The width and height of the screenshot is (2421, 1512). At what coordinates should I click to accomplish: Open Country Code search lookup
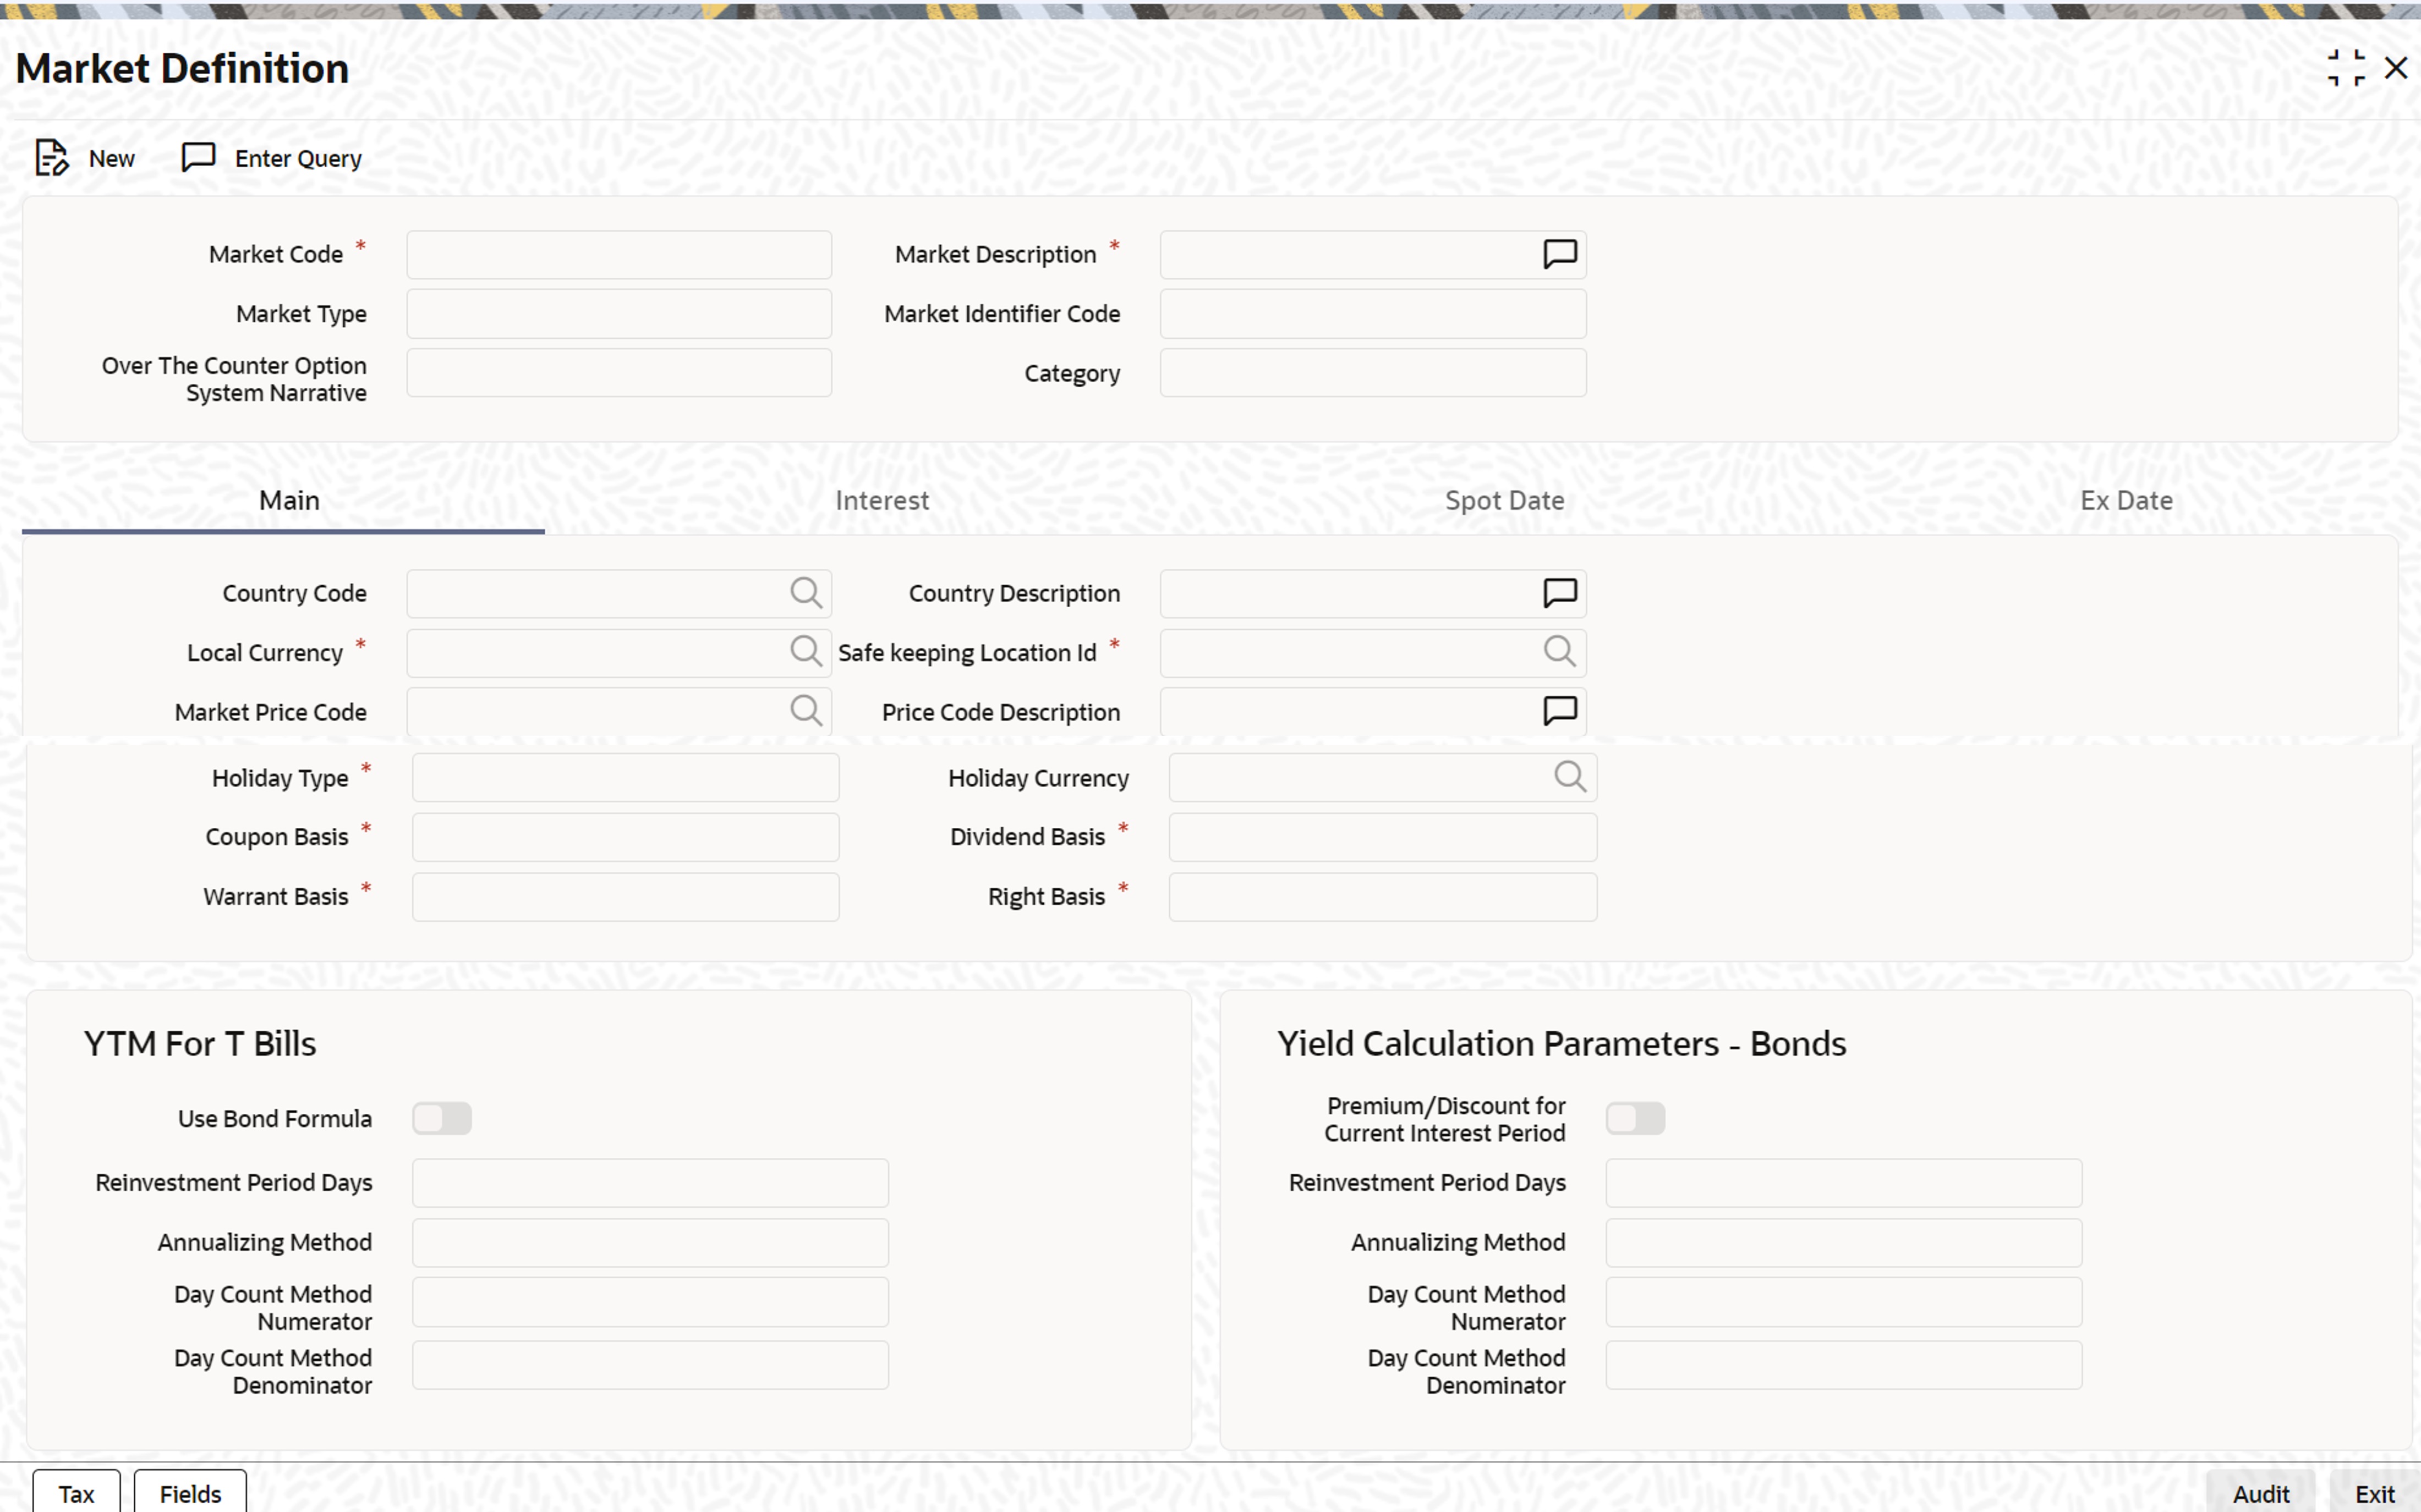(x=806, y=593)
